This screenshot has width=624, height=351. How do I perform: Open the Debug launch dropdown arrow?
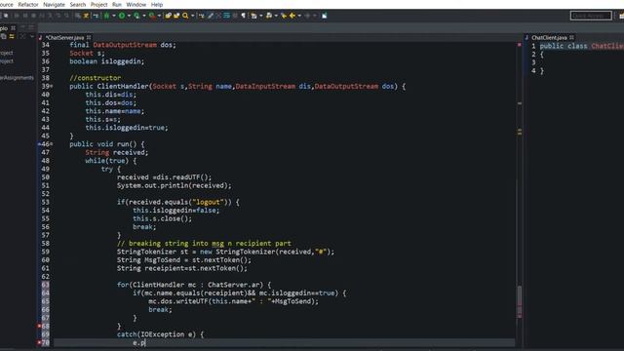pos(114,16)
